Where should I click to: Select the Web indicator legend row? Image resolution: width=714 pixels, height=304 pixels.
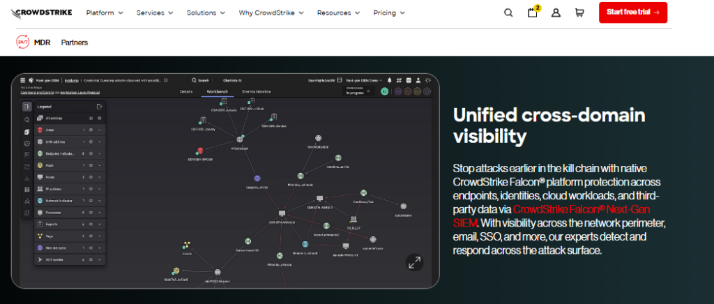pyautogui.click(x=70, y=248)
